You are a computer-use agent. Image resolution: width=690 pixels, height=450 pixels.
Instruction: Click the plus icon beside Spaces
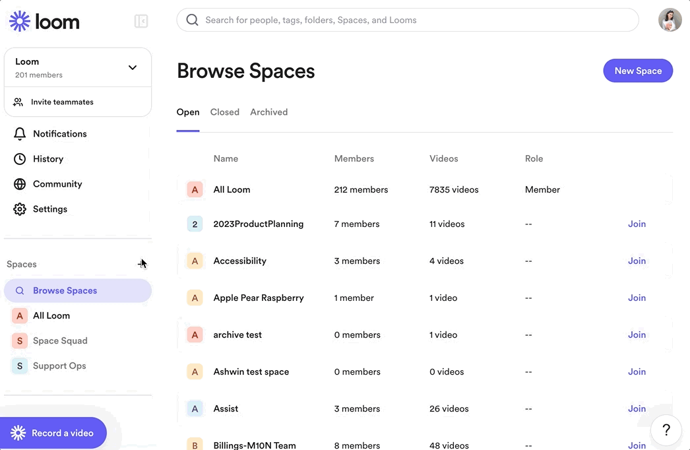pos(141,264)
